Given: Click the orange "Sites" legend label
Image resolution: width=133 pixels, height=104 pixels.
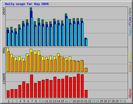Looking at the screenshot, I should pos(130,68).
